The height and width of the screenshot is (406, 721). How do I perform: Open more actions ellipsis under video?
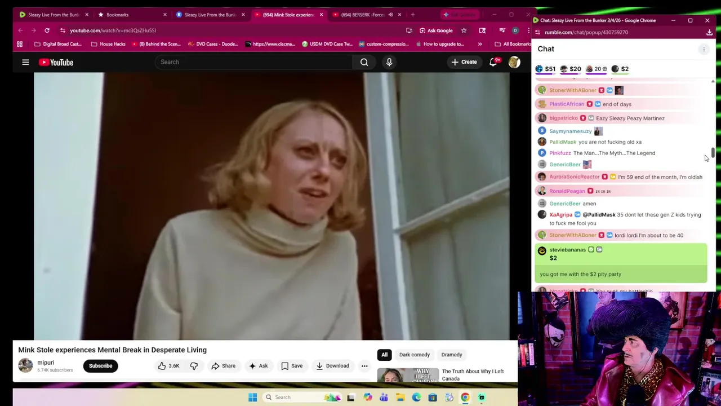[x=364, y=366]
